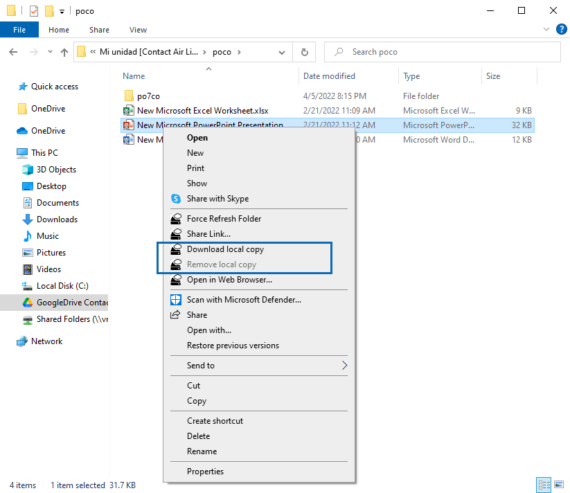Viewport: 570px width, 493px height.
Task: Open the blue File menu button
Action: tap(19, 30)
